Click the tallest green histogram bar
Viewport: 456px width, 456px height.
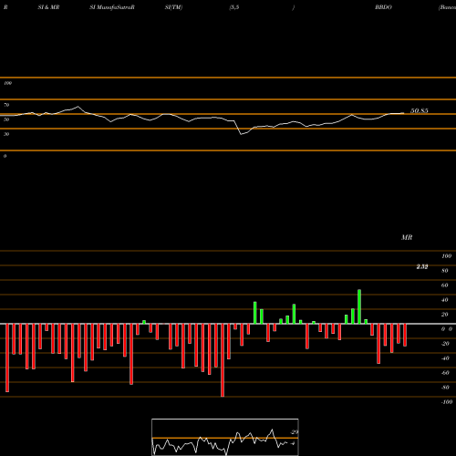(x=359, y=306)
